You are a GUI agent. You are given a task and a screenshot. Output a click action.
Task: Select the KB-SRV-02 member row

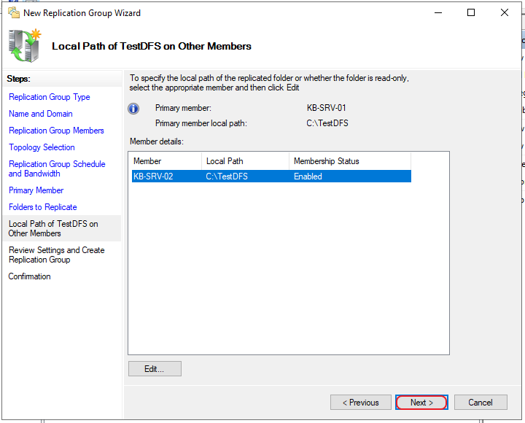click(x=271, y=176)
